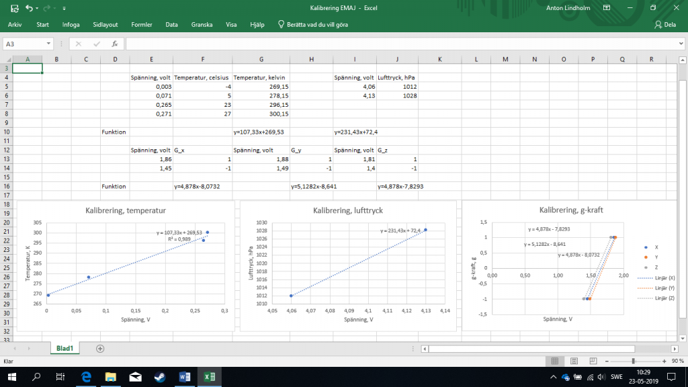This screenshot has height=387, width=688.
Task: Click cell containing 'Temperatur, celsius'
Action: [202, 78]
